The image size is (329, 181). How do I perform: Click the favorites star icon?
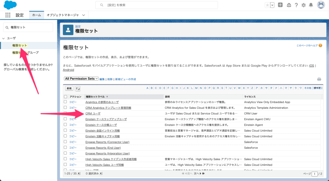[x=267, y=5]
